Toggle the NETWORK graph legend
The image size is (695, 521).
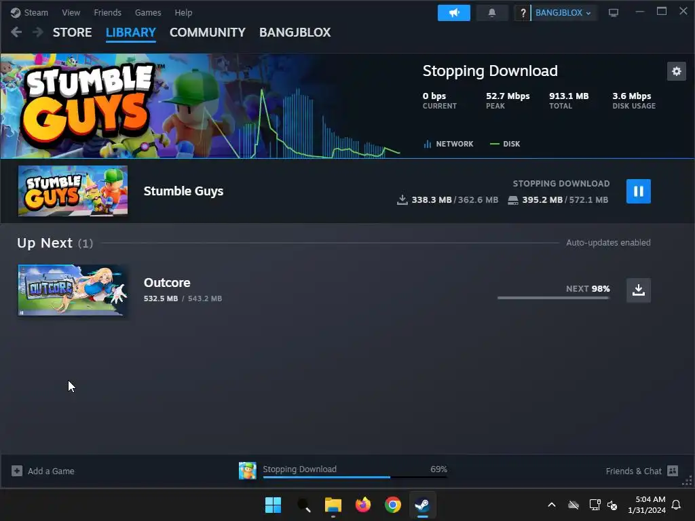(x=449, y=144)
